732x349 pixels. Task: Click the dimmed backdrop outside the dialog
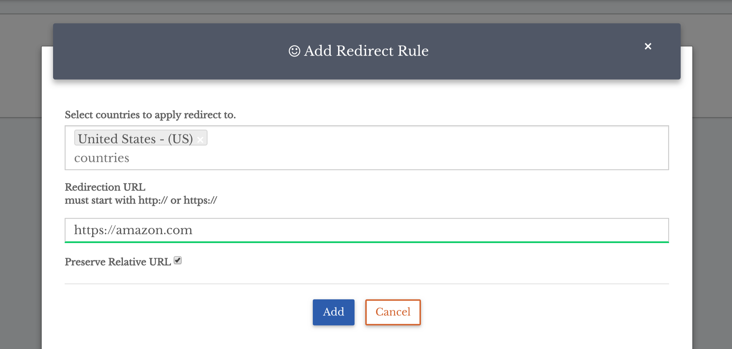(x=20, y=203)
